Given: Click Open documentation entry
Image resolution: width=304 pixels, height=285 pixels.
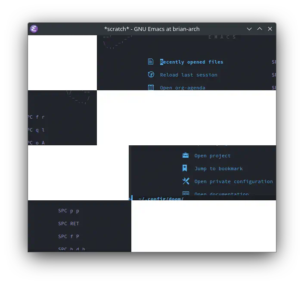Looking at the screenshot, I should pos(221,193).
